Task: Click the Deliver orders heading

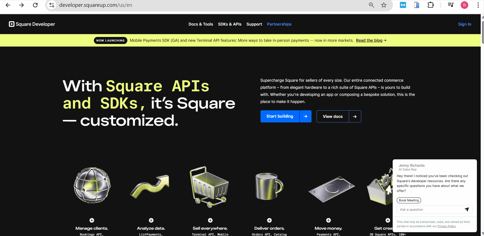Action: (269, 228)
